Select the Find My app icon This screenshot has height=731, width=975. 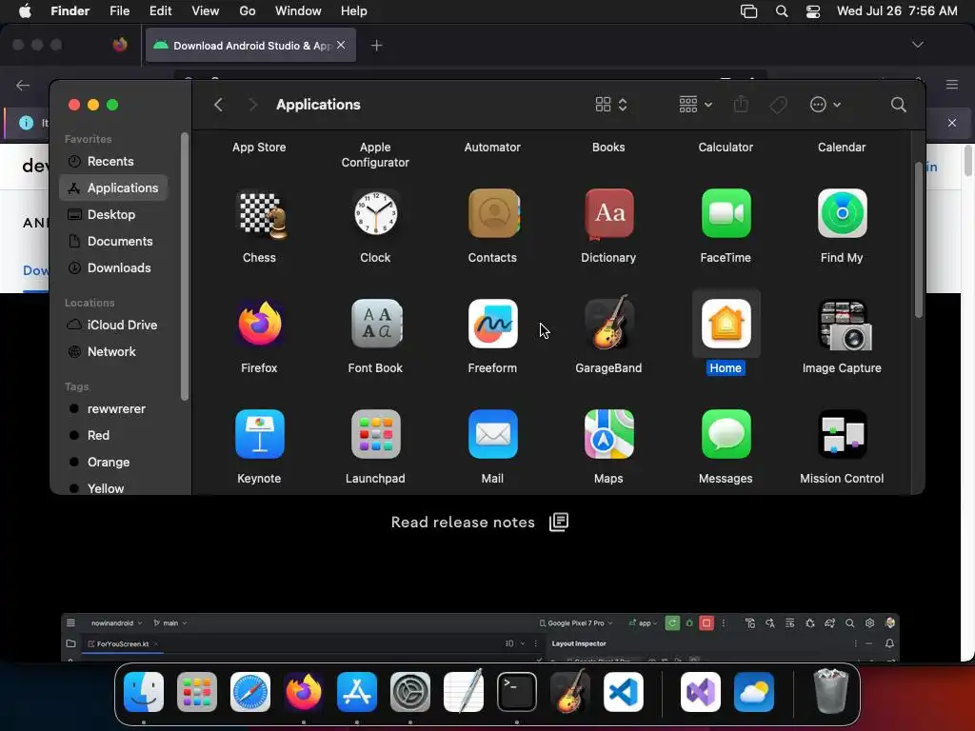(x=842, y=213)
